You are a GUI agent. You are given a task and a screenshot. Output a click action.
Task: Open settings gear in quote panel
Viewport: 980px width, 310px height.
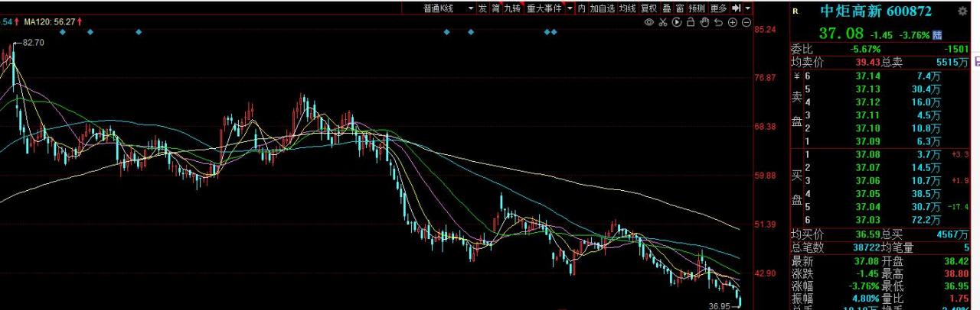click(962, 11)
